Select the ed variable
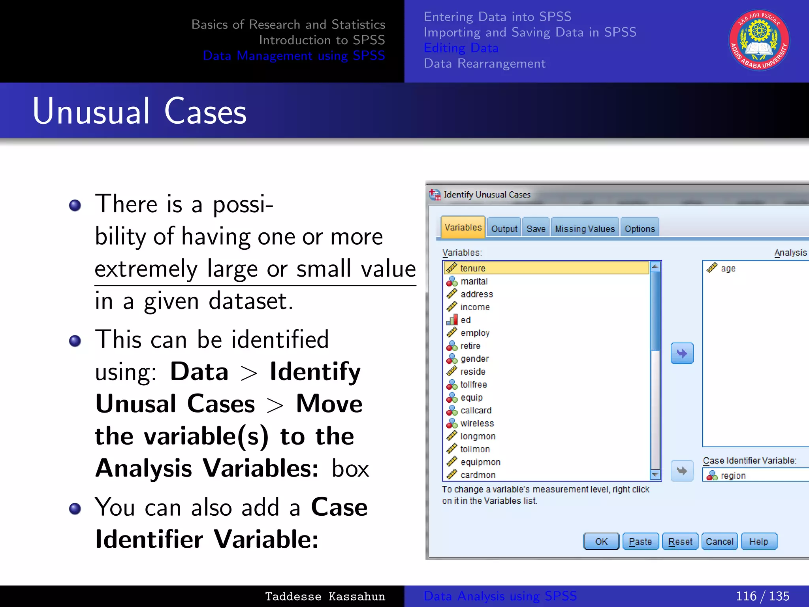Image resolution: width=809 pixels, height=607 pixels. pyautogui.click(x=547, y=320)
